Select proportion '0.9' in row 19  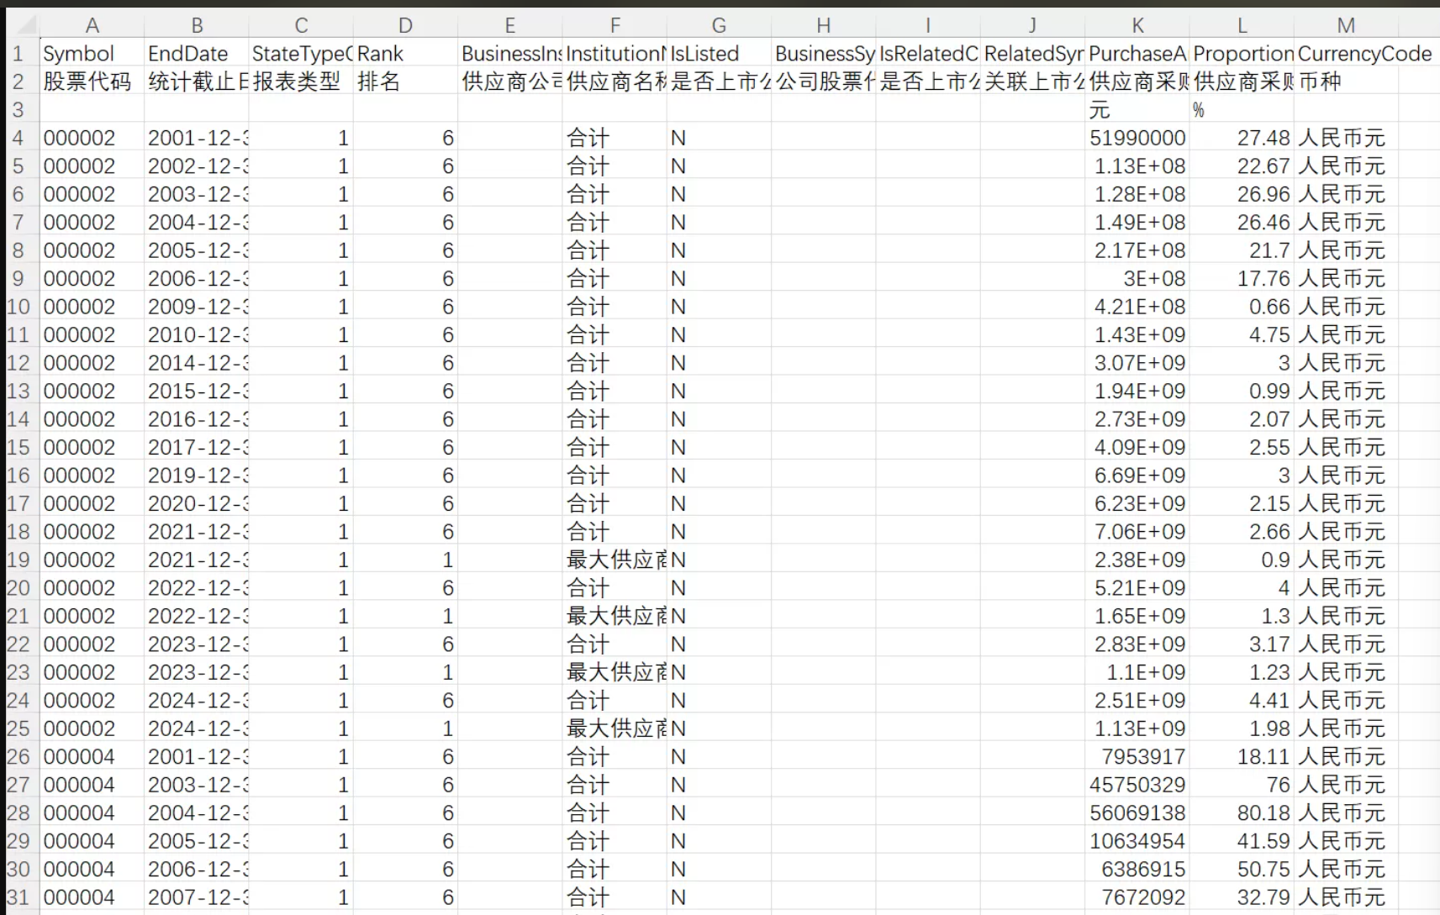coord(1242,560)
